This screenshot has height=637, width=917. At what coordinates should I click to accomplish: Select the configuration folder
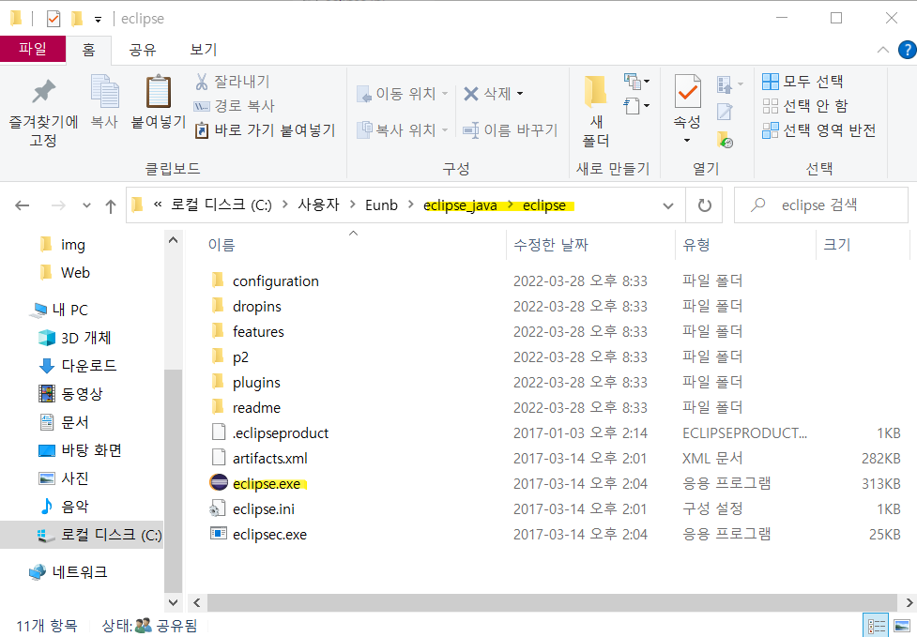click(275, 281)
